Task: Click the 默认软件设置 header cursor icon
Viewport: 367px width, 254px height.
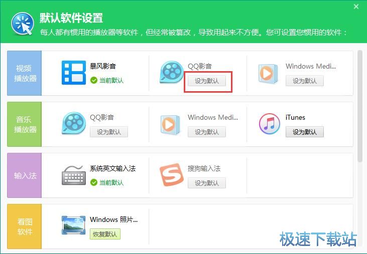Action: tap(23, 24)
